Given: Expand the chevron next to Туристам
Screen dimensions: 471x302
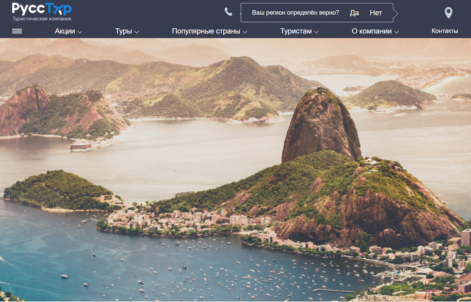Looking at the screenshot, I should (x=316, y=32).
